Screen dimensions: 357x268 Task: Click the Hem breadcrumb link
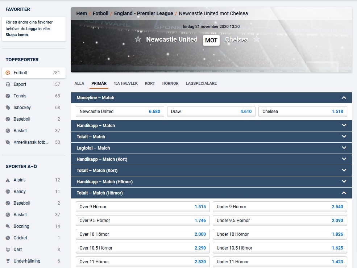pyautogui.click(x=82, y=14)
